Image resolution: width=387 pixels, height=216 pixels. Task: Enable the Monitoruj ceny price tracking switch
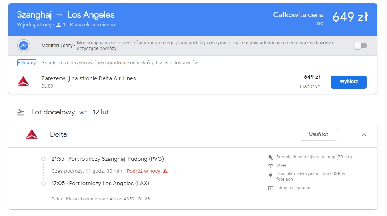pyautogui.click(x=361, y=46)
